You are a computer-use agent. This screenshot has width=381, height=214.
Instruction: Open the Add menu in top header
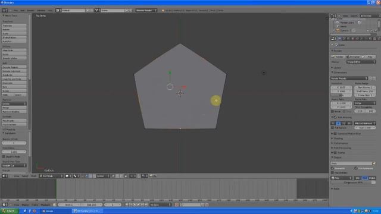(23, 11)
